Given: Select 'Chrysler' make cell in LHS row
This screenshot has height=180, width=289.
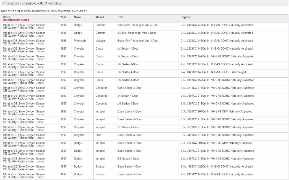Looking at the screenshot, I should tap(79, 135).
